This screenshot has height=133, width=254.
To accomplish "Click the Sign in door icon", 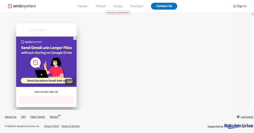I will 234,6.
